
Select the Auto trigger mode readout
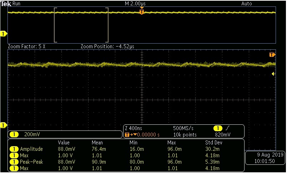coord(247,4)
